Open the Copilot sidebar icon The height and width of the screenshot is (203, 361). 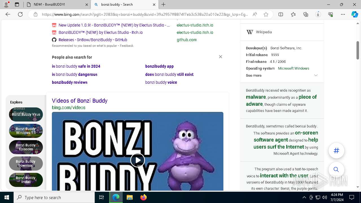(x=355, y=14)
